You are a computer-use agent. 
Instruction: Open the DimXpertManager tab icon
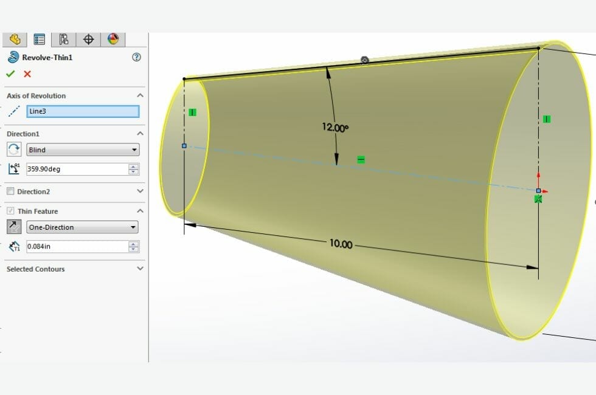[x=89, y=39]
